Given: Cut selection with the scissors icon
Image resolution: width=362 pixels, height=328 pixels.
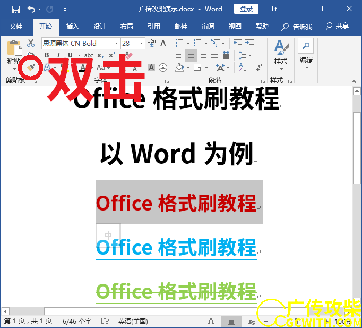Looking at the screenshot, I should coord(31,43).
